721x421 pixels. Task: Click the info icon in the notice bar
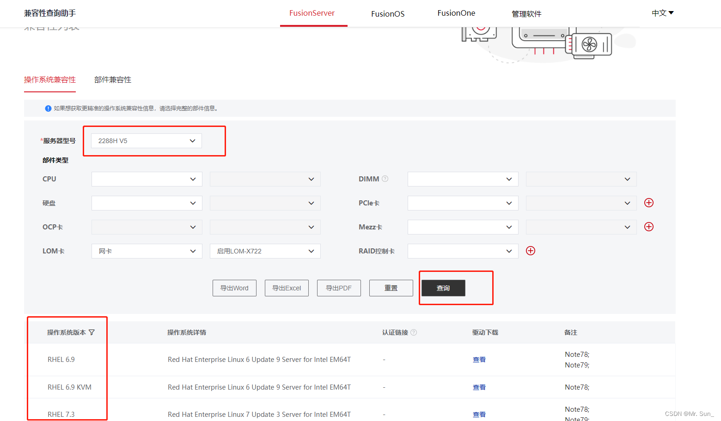point(48,108)
